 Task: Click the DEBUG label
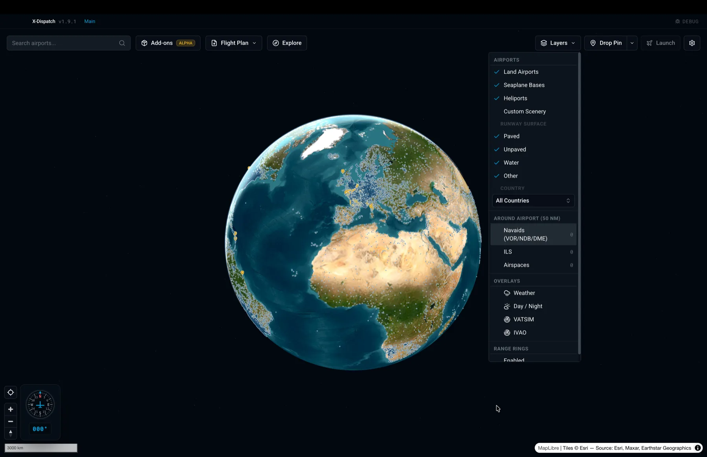point(691,22)
